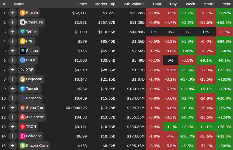Click the Tether logo icon

tap(22, 32)
